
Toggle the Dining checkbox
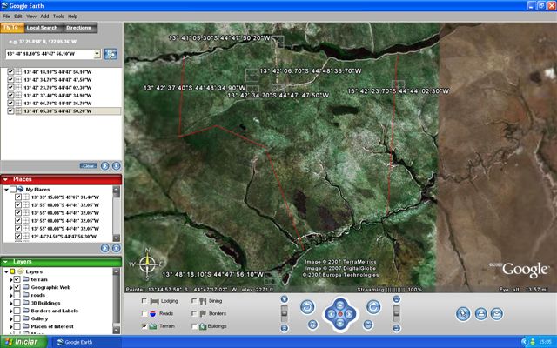tap(194, 301)
